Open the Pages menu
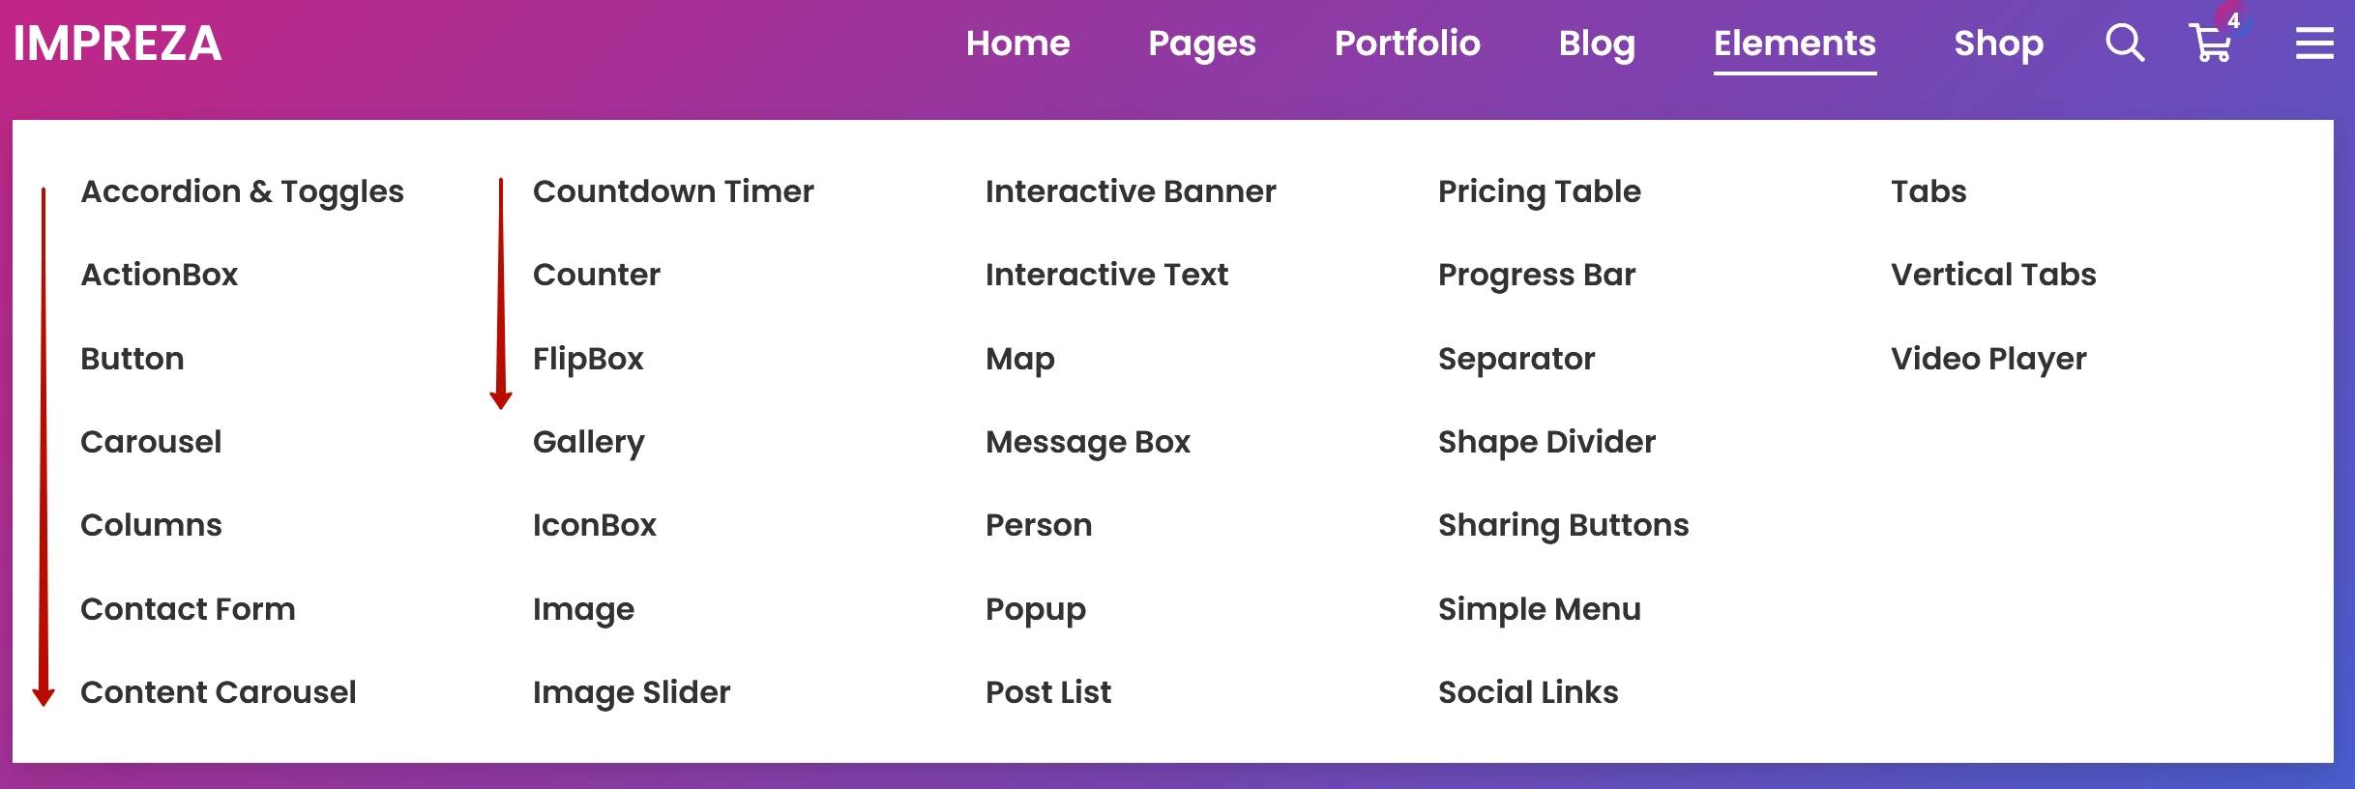This screenshot has height=789, width=2355. (x=1201, y=44)
